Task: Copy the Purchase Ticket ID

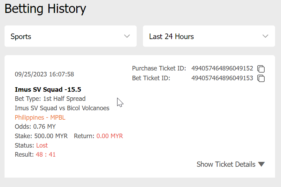Action: tap(261, 68)
